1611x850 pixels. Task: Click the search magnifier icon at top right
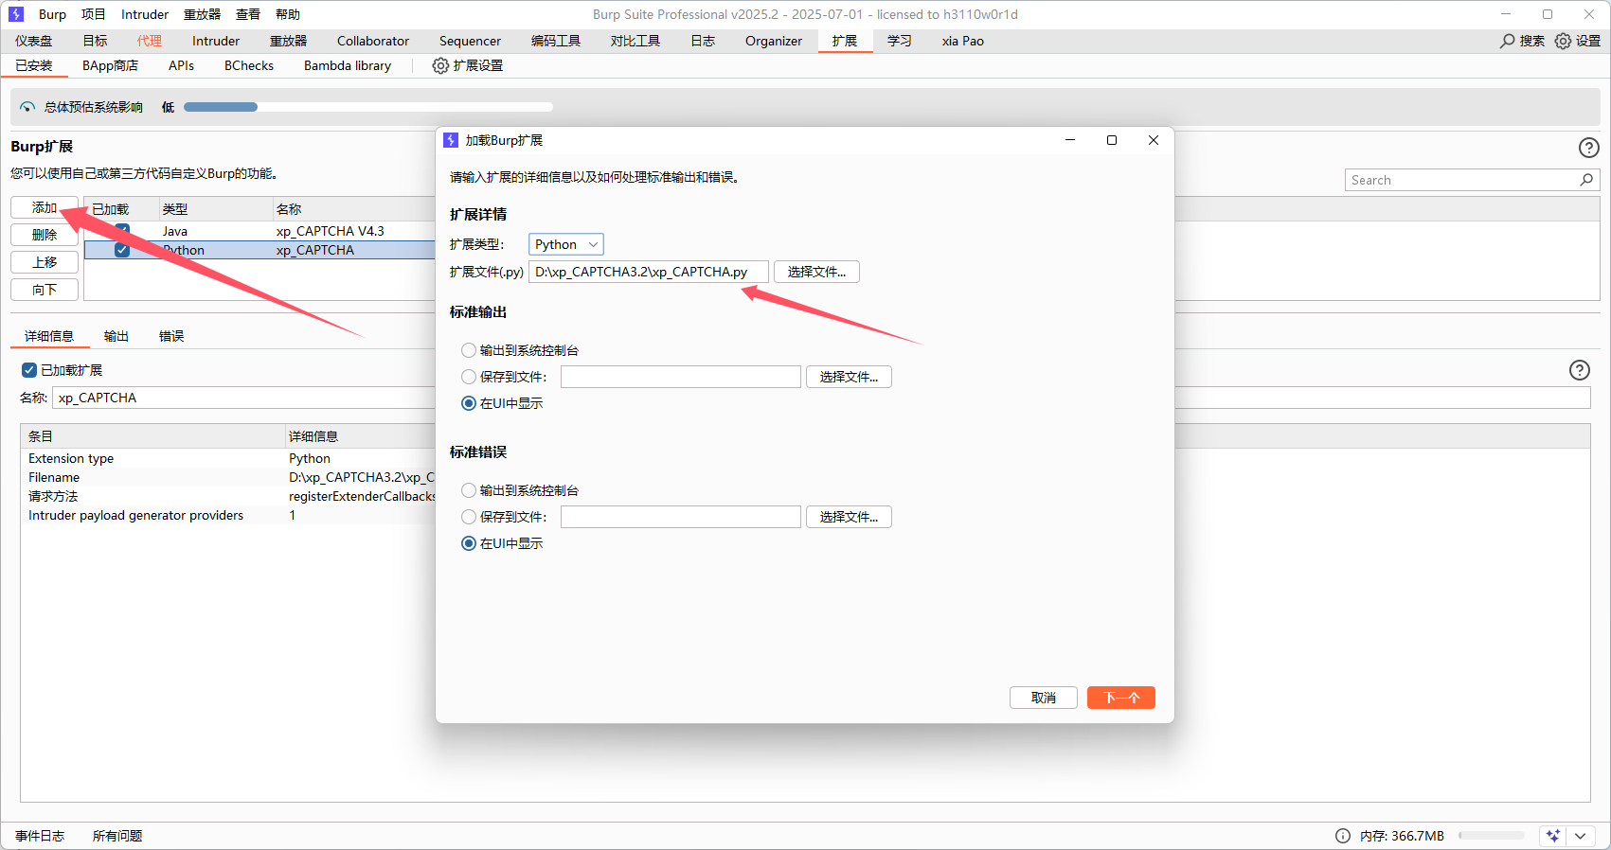[x=1508, y=41]
